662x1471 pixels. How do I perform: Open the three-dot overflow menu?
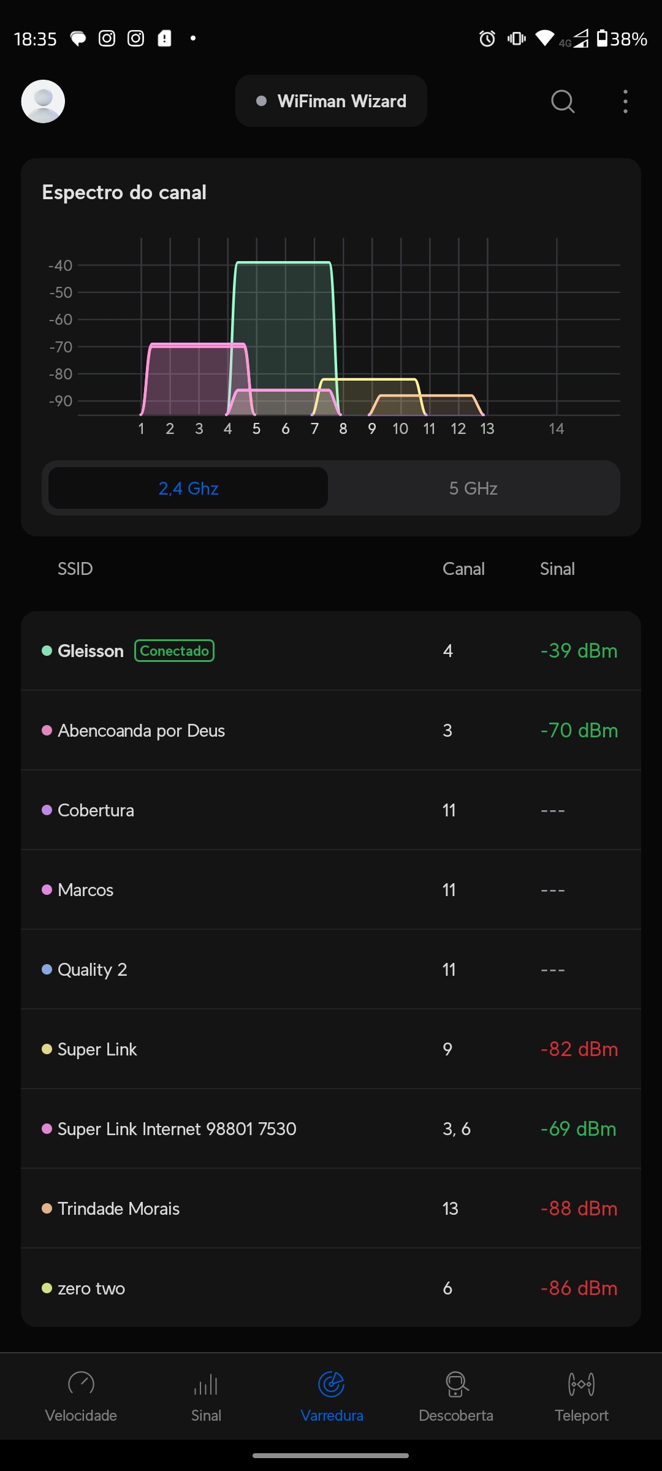[x=625, y=101]
